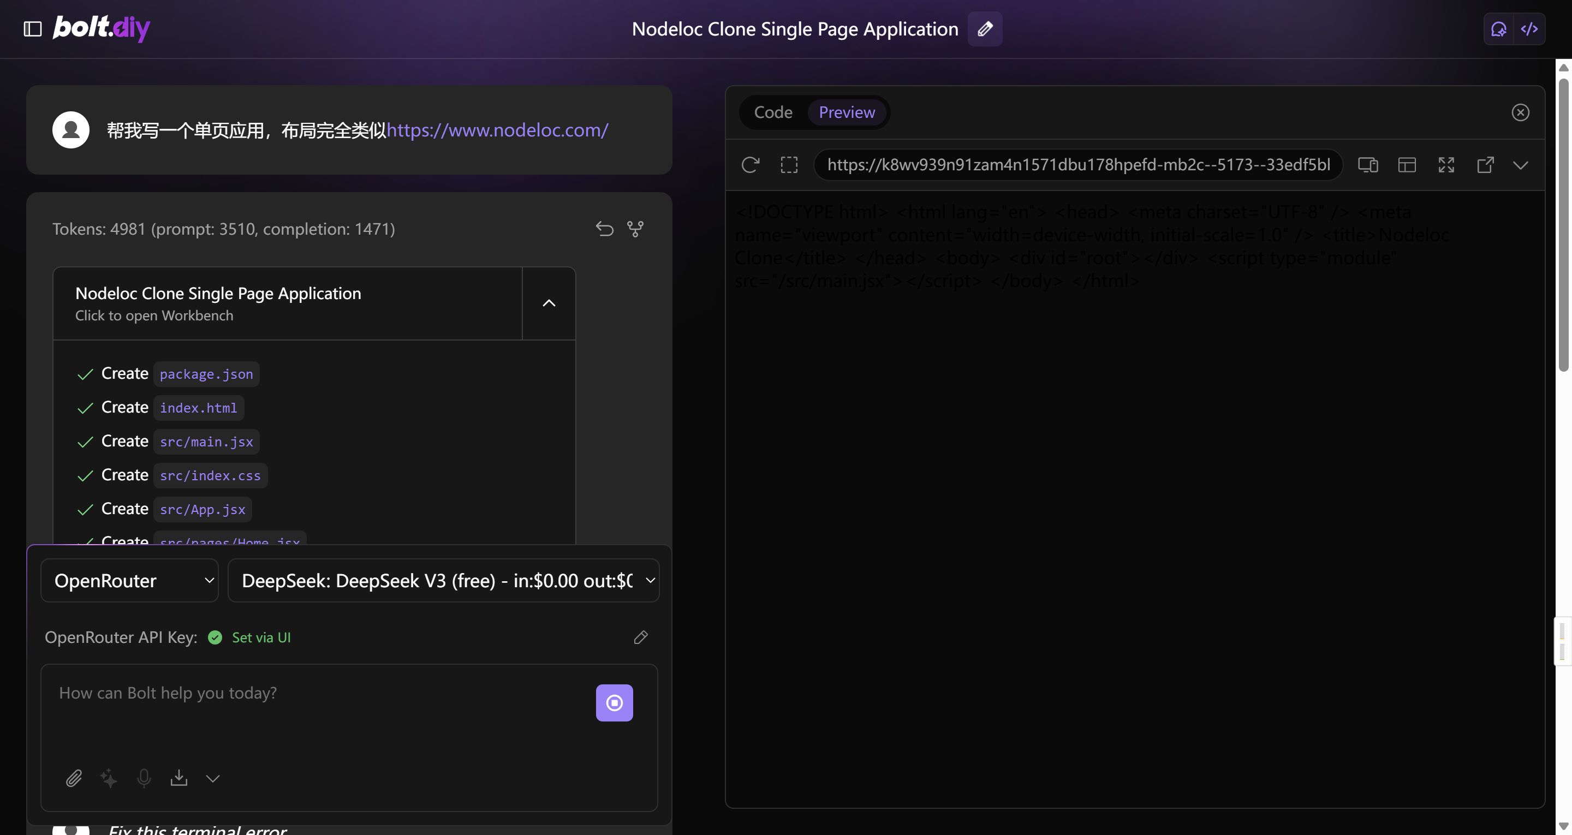Fork the chat from this message

(x=635, y=229)
